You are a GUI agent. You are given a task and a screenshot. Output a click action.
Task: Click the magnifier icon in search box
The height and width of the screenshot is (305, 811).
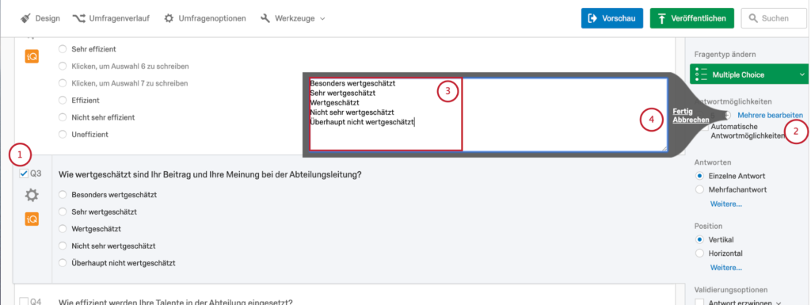pyautogui.click(x=753, y=18)
